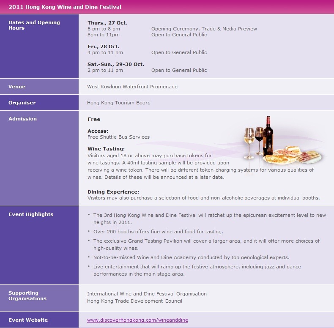Click the 'Venue' row label
This screenshot has height=328, width=334.
tap(17, 87)
